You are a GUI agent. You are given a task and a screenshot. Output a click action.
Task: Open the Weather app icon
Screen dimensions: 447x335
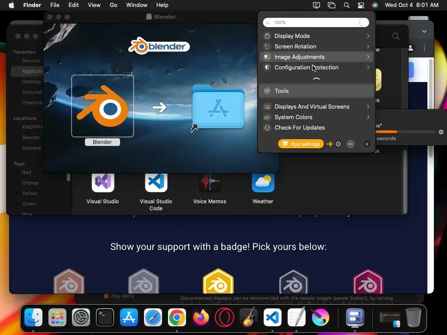(263, 182)
